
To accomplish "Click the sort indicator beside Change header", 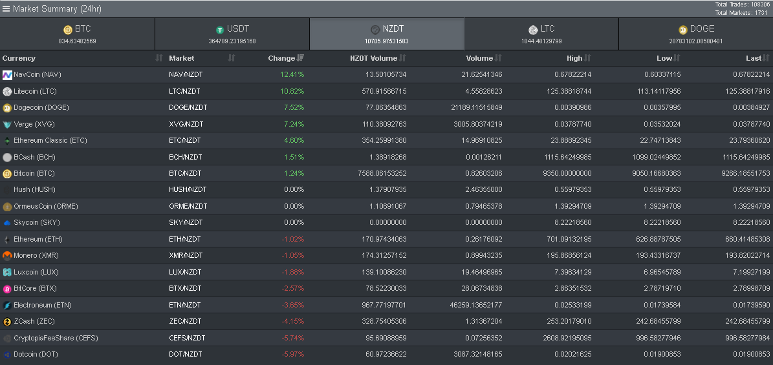I will tap(301, 58).
